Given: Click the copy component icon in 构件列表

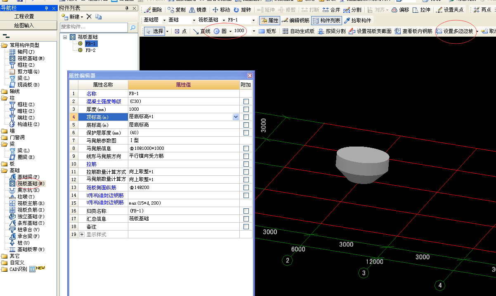Looking at the screenshot, I should pos(98,17).
